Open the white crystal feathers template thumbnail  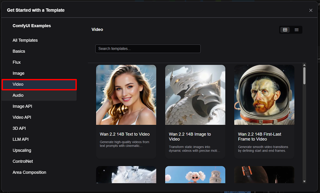pos(126,175)
